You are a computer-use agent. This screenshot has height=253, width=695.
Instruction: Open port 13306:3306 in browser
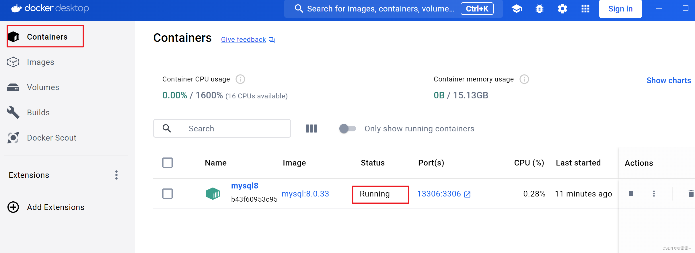click(x=439, y=194)
